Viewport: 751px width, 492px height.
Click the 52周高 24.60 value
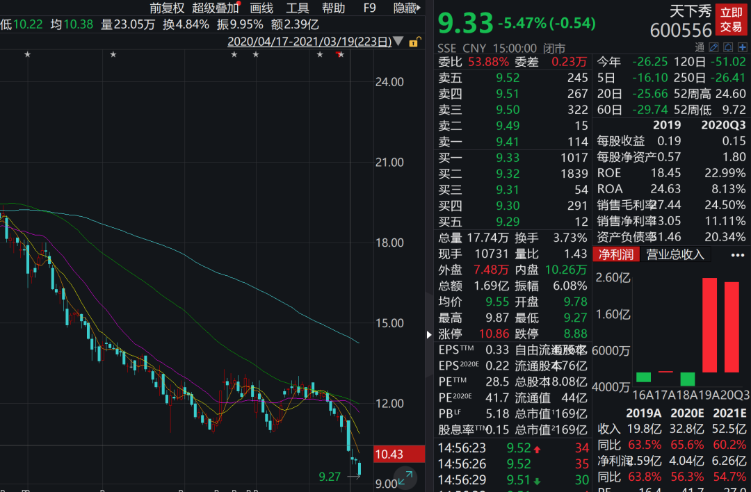point(731,94)
